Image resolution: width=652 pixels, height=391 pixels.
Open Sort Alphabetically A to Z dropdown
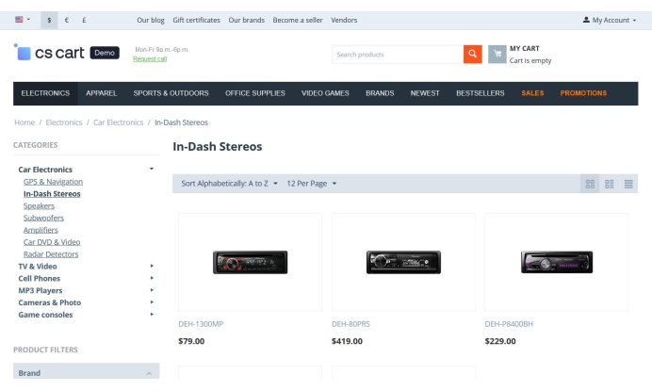pos(230,184)
